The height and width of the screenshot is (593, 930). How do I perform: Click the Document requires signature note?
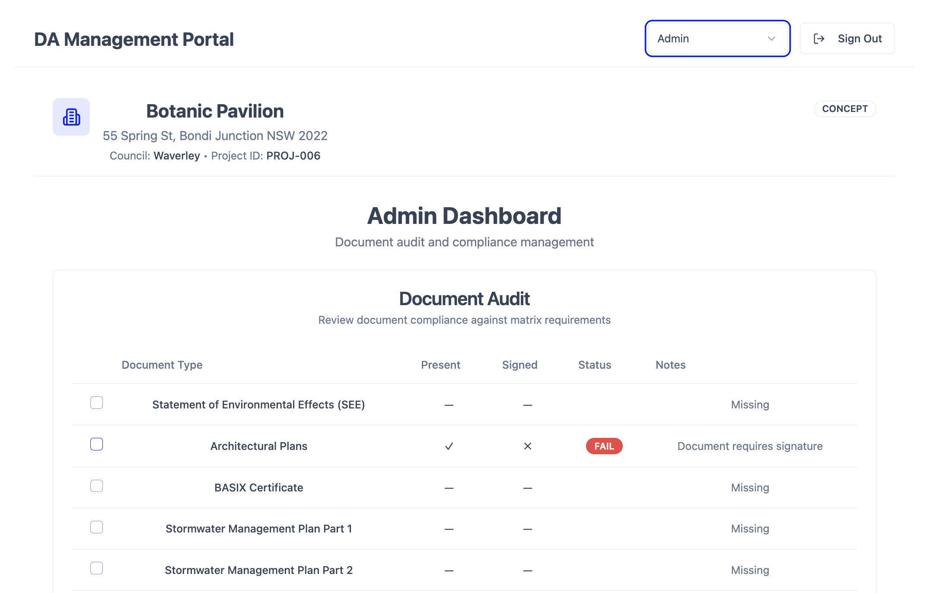750,446
